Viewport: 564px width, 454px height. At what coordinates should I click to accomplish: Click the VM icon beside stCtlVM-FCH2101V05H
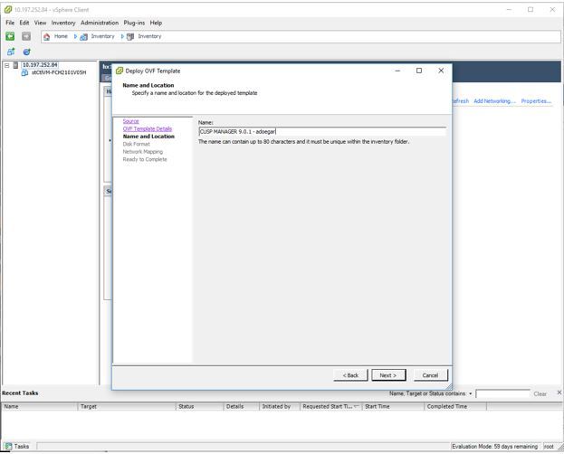(x=24, y=72)
